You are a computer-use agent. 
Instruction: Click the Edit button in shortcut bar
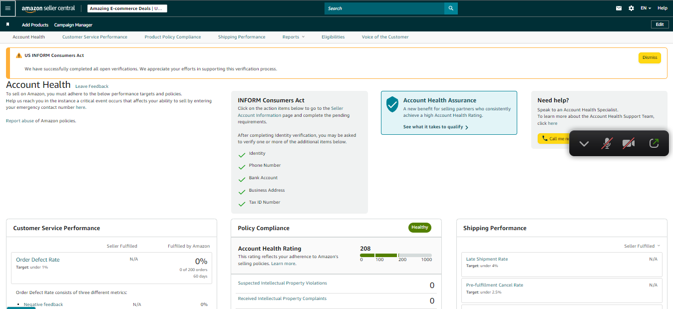[660, 24]
